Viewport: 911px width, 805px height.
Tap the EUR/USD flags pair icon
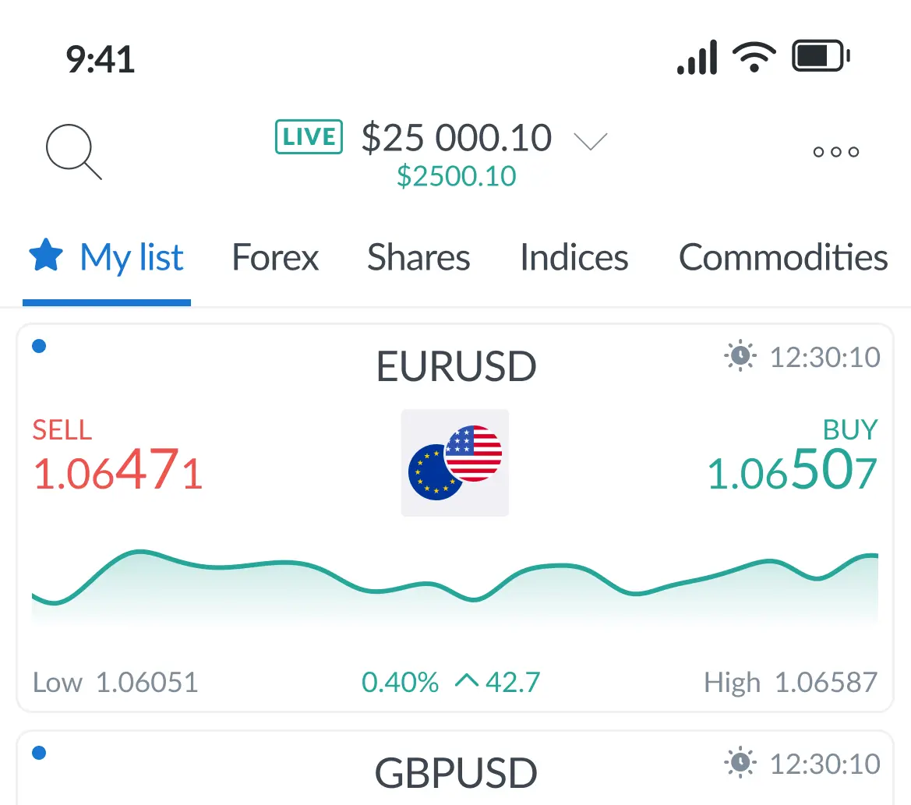click(x=455, y=462)
